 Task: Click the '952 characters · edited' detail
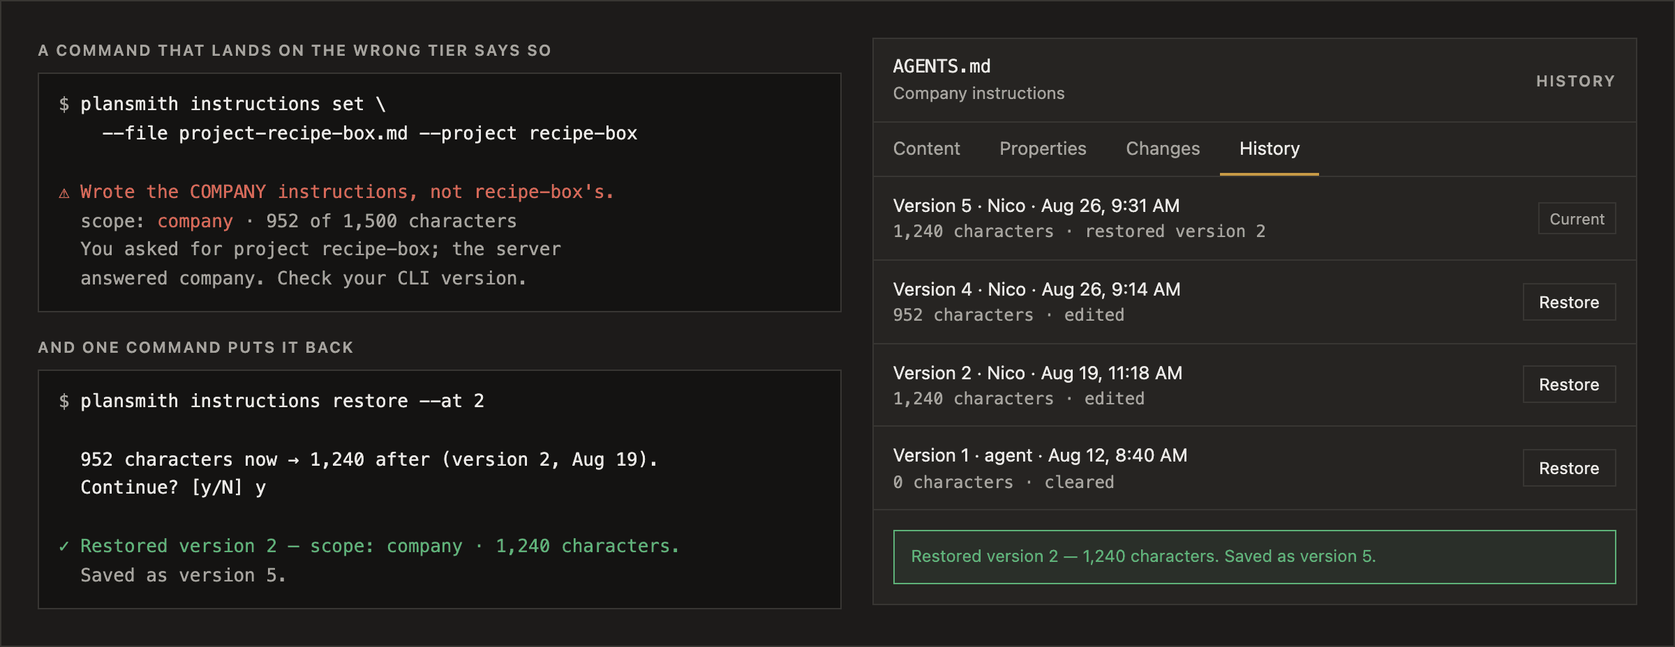[x=1008, y=315]
